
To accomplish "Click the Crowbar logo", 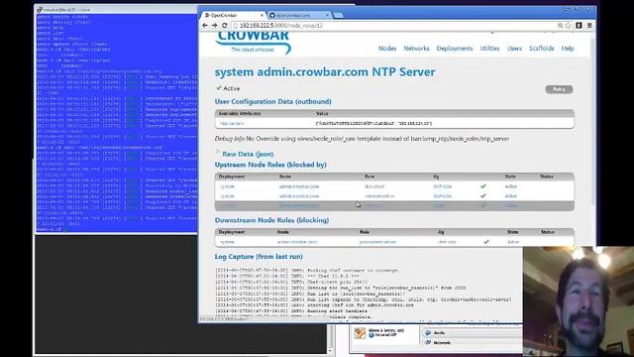I will pyautogui.click(x=254, y=43).
